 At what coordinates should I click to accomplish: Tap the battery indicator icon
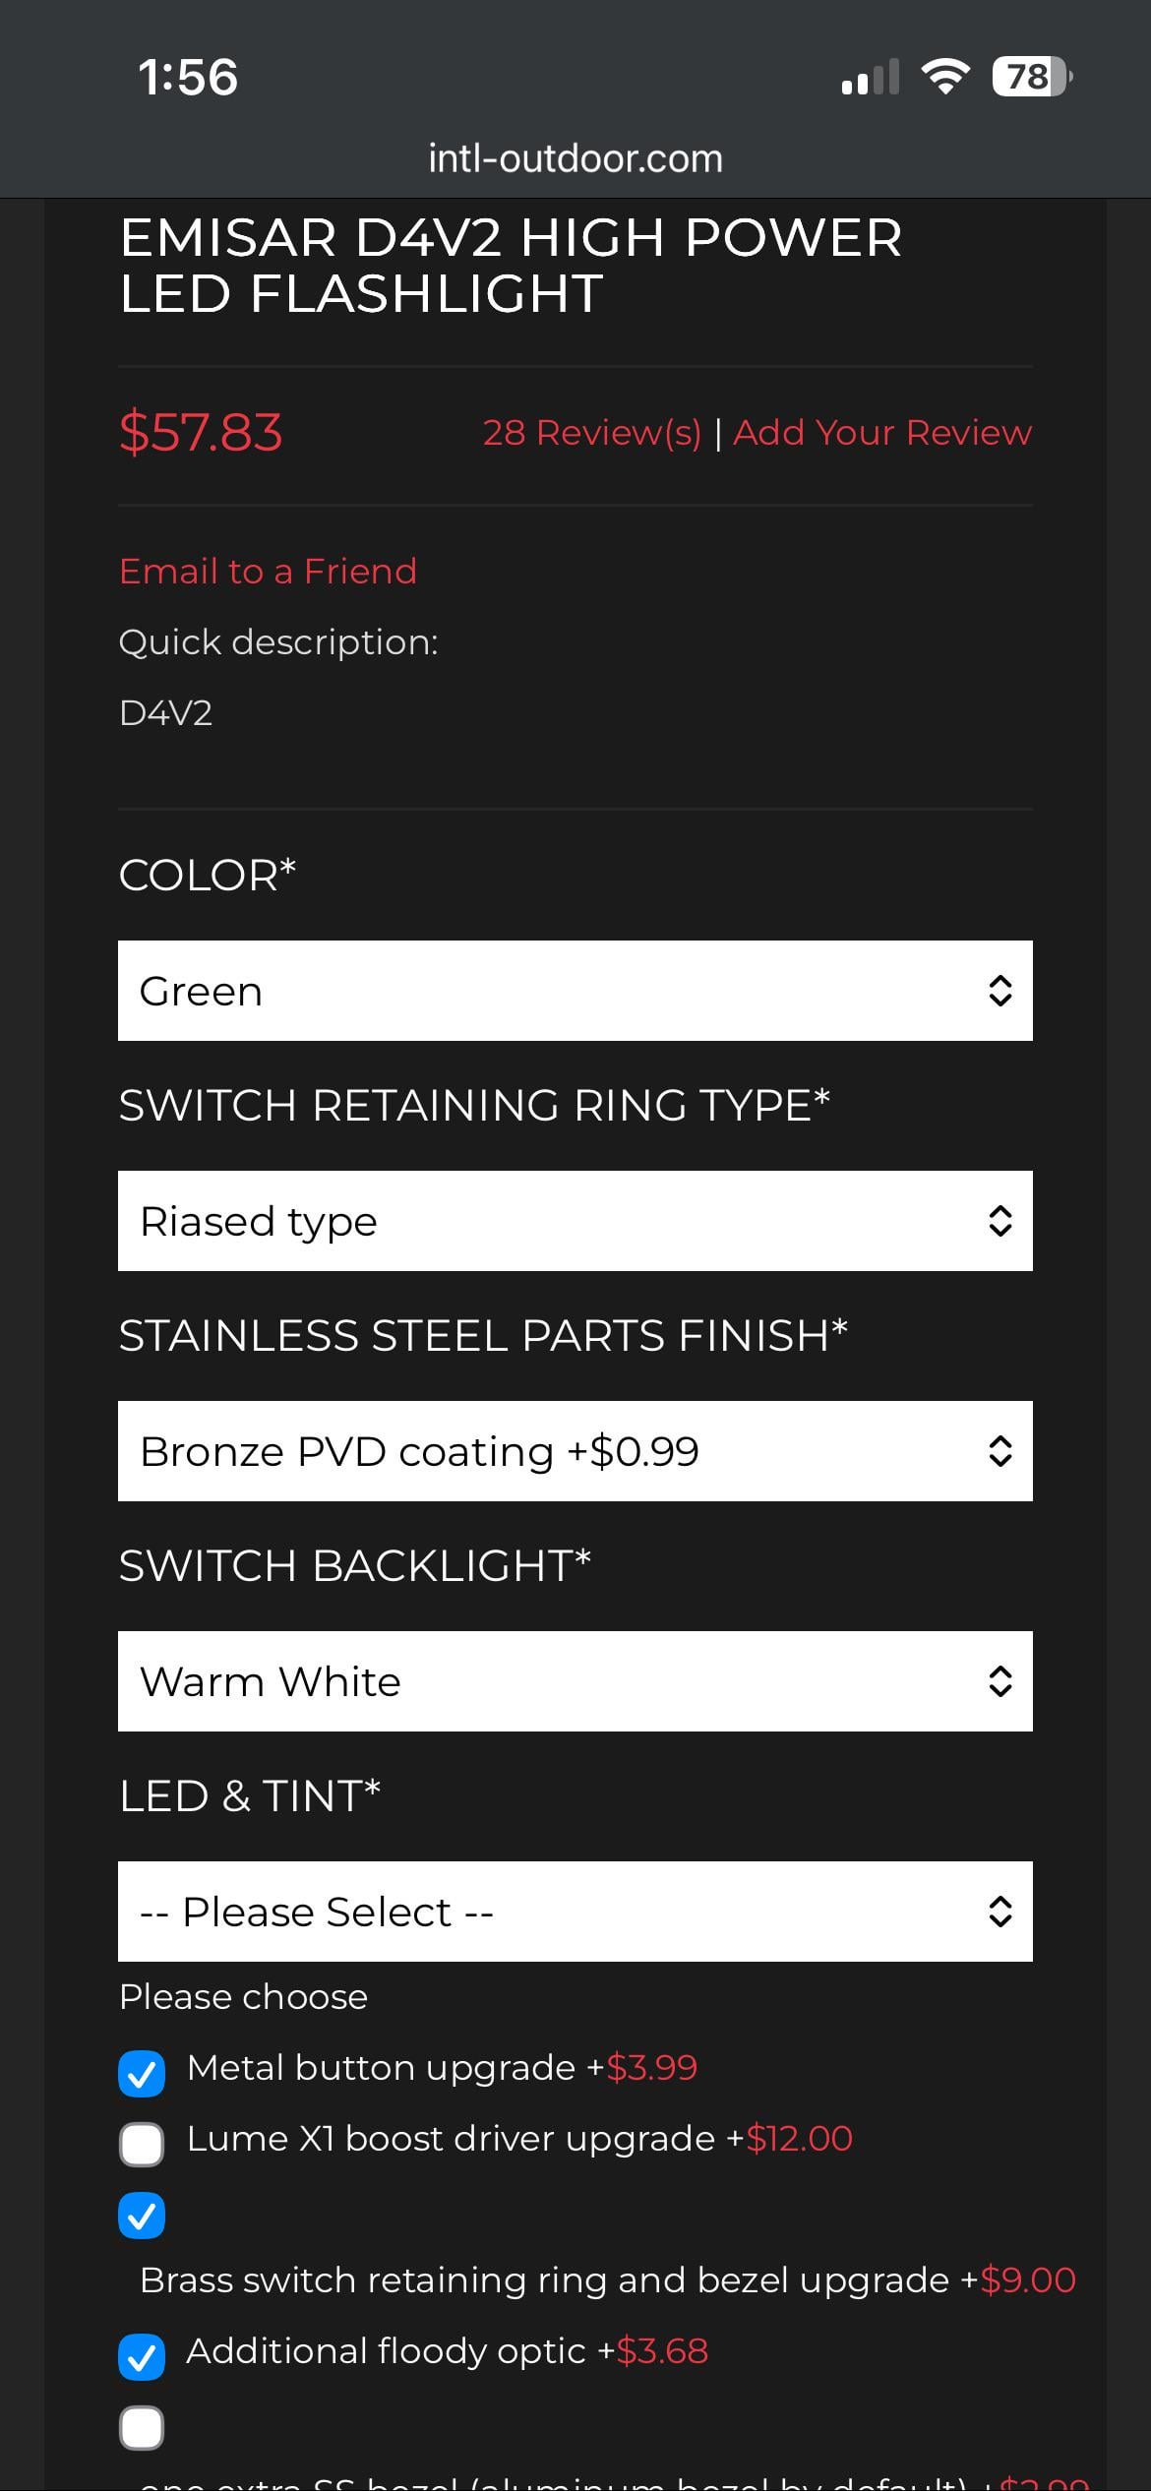1031,77
